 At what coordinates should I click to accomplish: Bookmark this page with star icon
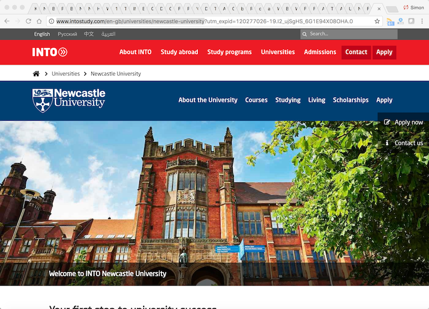(377, 21)
